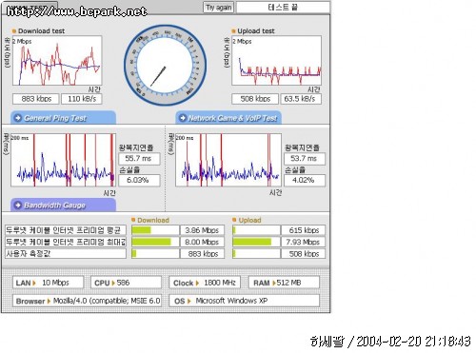Viewport: 476px width, 353px height.
Task: Select the 63.5 kB/s upload field
Action: pyautogui.click(x=301, y=99)
